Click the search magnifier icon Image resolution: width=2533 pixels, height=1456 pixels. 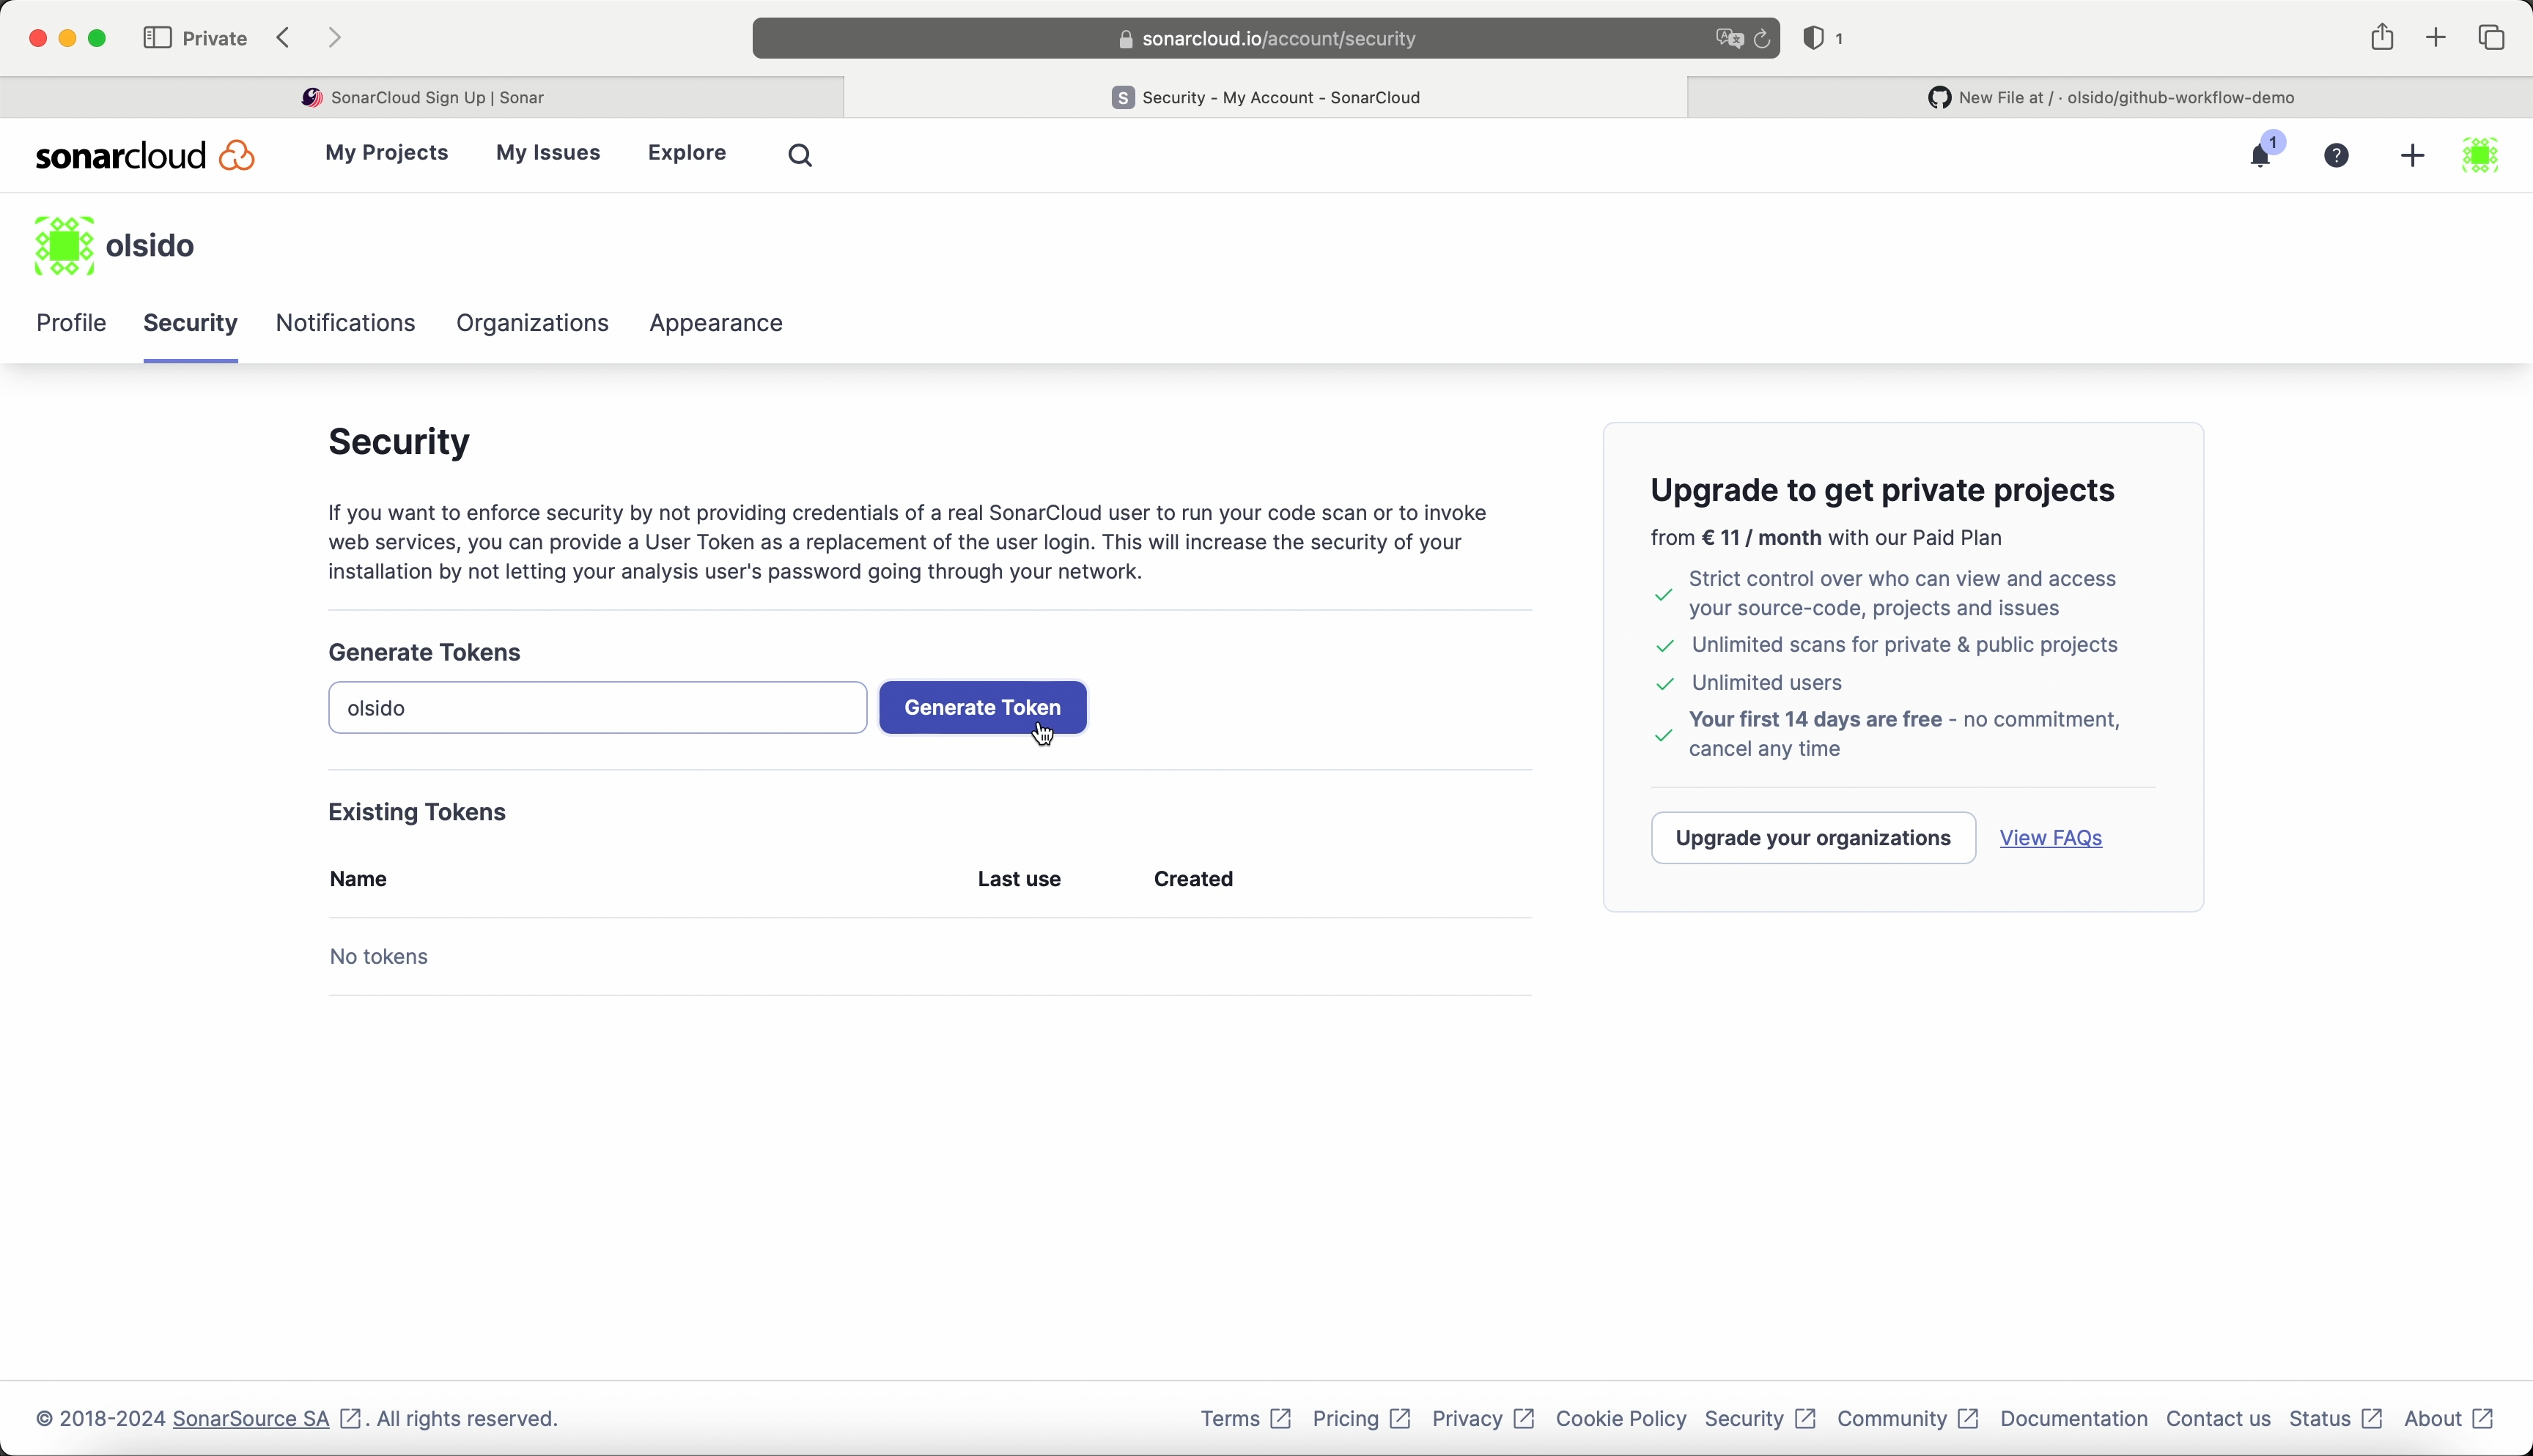(x=800, y=155)
